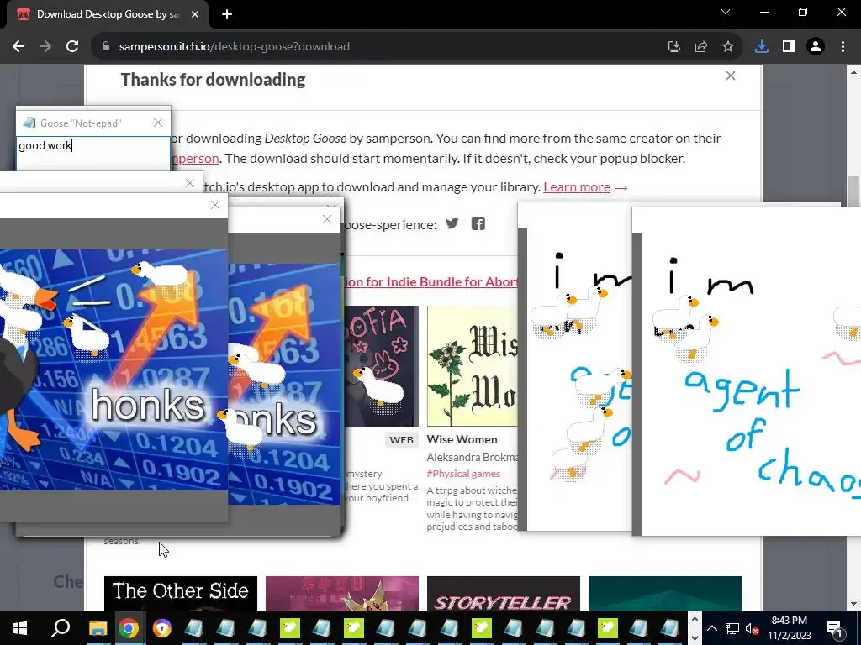Click the Thanks for downloading heading

pyautogui.click(x=213, y=80)
